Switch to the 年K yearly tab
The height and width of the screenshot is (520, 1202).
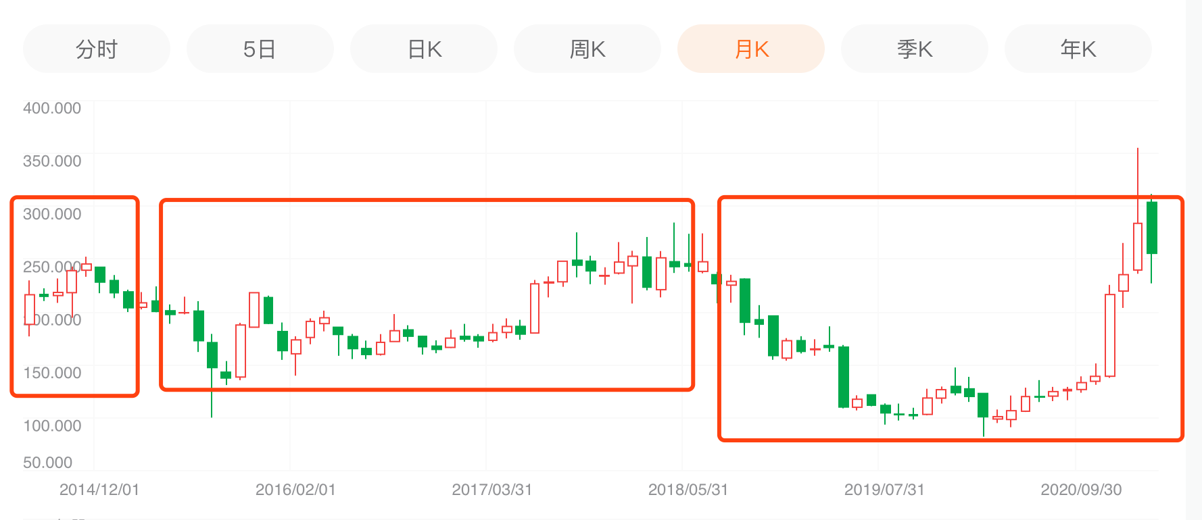coord(1078,49)
